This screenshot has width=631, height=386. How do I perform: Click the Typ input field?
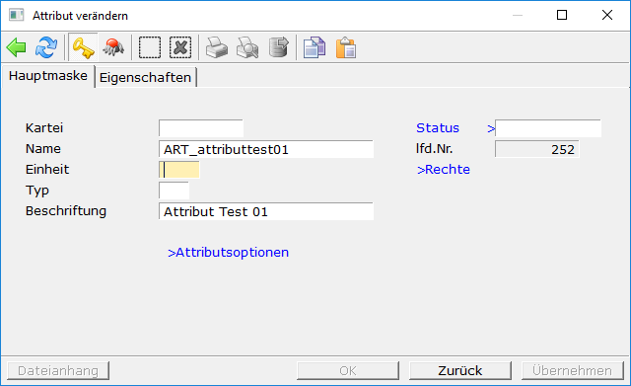click(x=174, y=191)
